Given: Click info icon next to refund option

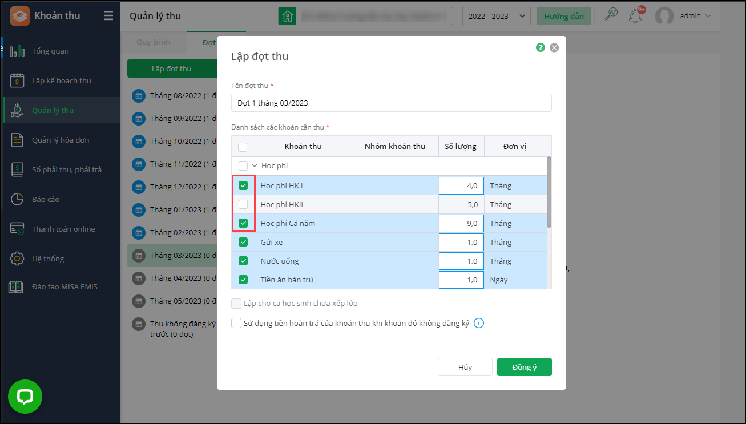Looking at the screenshot, I should (x=479, y=324).
